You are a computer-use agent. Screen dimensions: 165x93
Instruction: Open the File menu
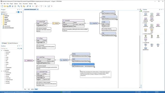(x=2, y=4)
